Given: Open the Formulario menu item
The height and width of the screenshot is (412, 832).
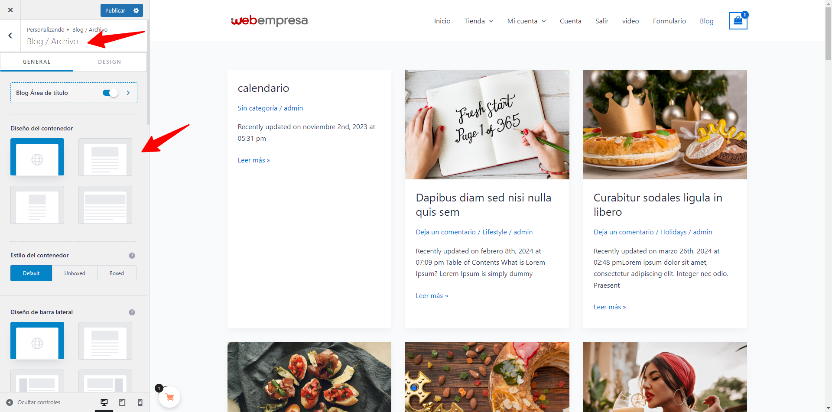Looking at the screenshot, I should pyautogui.click(x=669, y=21).
